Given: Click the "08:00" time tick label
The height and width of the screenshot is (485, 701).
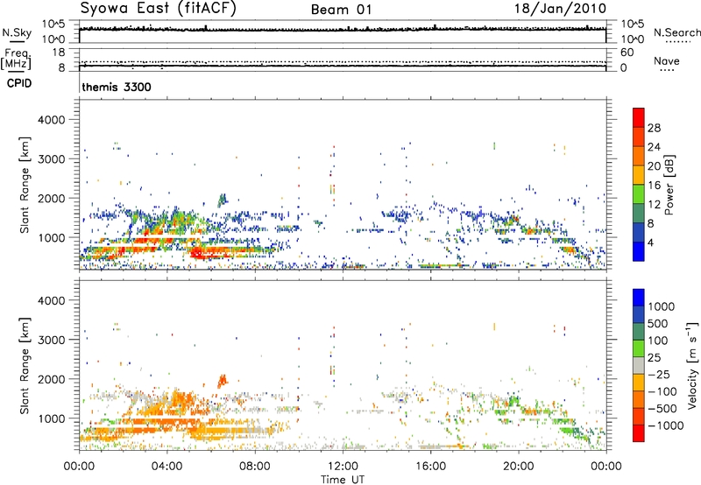Looking at the screenshot, I should [254, 467].
